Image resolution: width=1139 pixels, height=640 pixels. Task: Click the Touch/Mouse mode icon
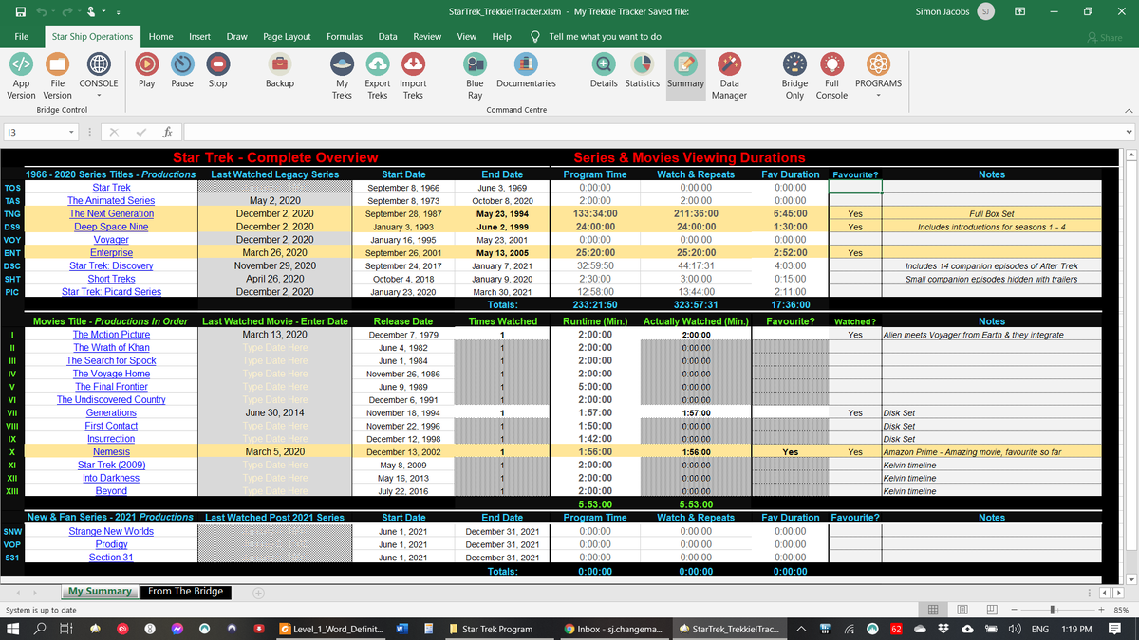[90, 11]
